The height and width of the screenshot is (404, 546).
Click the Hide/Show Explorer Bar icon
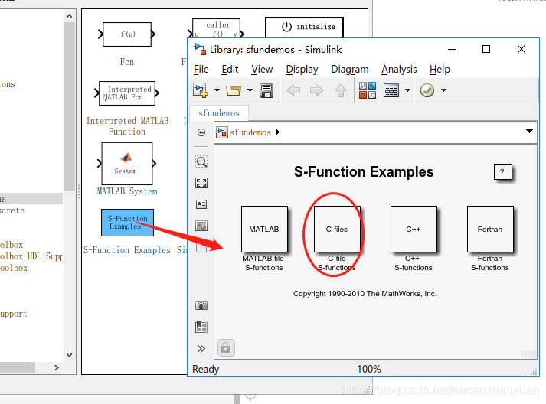coord(201,132)
